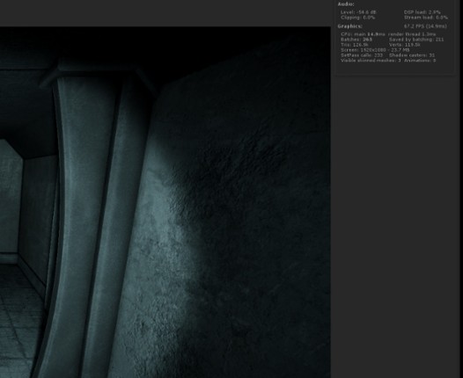Click the FPS readout beside Graphics
Viewport: 463px width, 378px height.
tap(425, 26)
